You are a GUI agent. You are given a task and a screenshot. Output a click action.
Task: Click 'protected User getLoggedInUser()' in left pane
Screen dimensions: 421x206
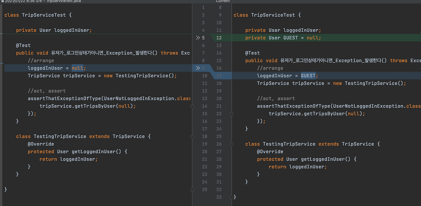(x=75, y=152)
